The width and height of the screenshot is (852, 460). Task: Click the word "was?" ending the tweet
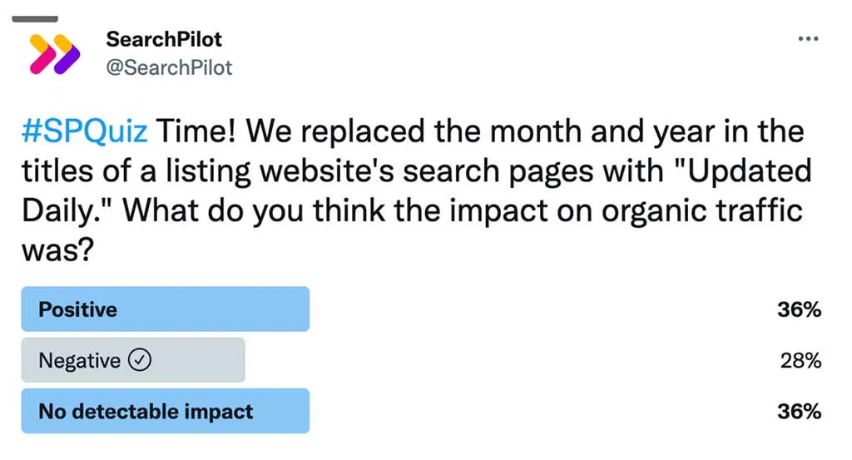tap(57, 249)
